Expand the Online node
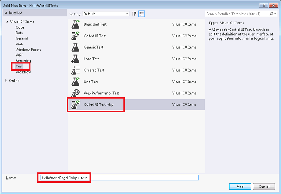Viewport: 281px width, 194px height. (x=7, y=80)
